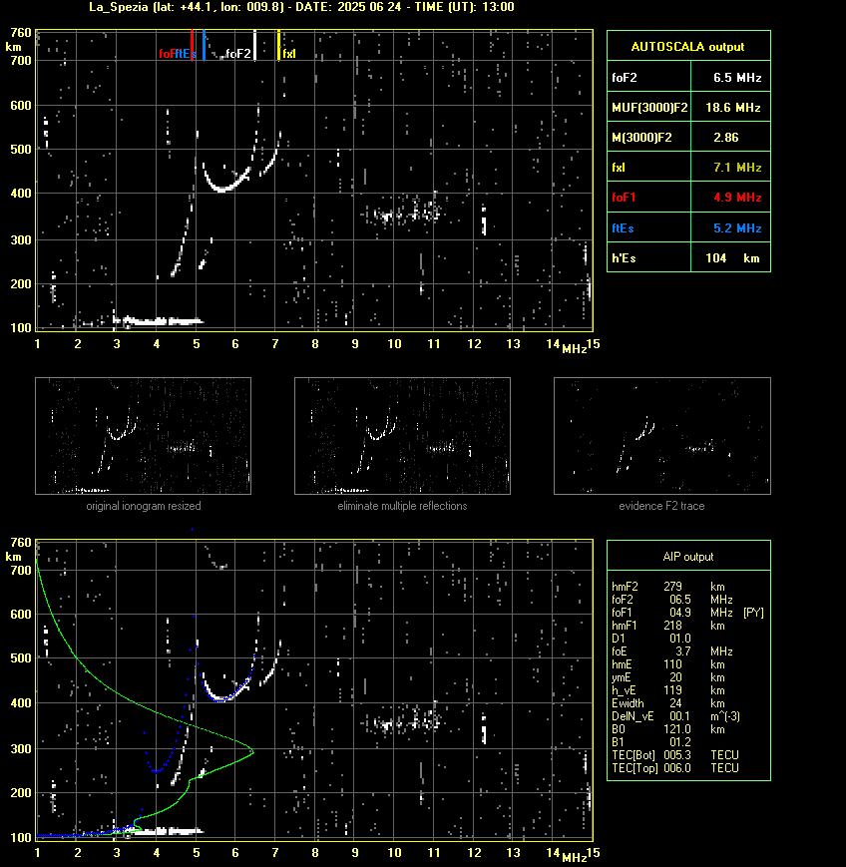Click the MUF(3000)F2 value 18.6 MHz
The image size is (846, 867).
tap(732, 108)
